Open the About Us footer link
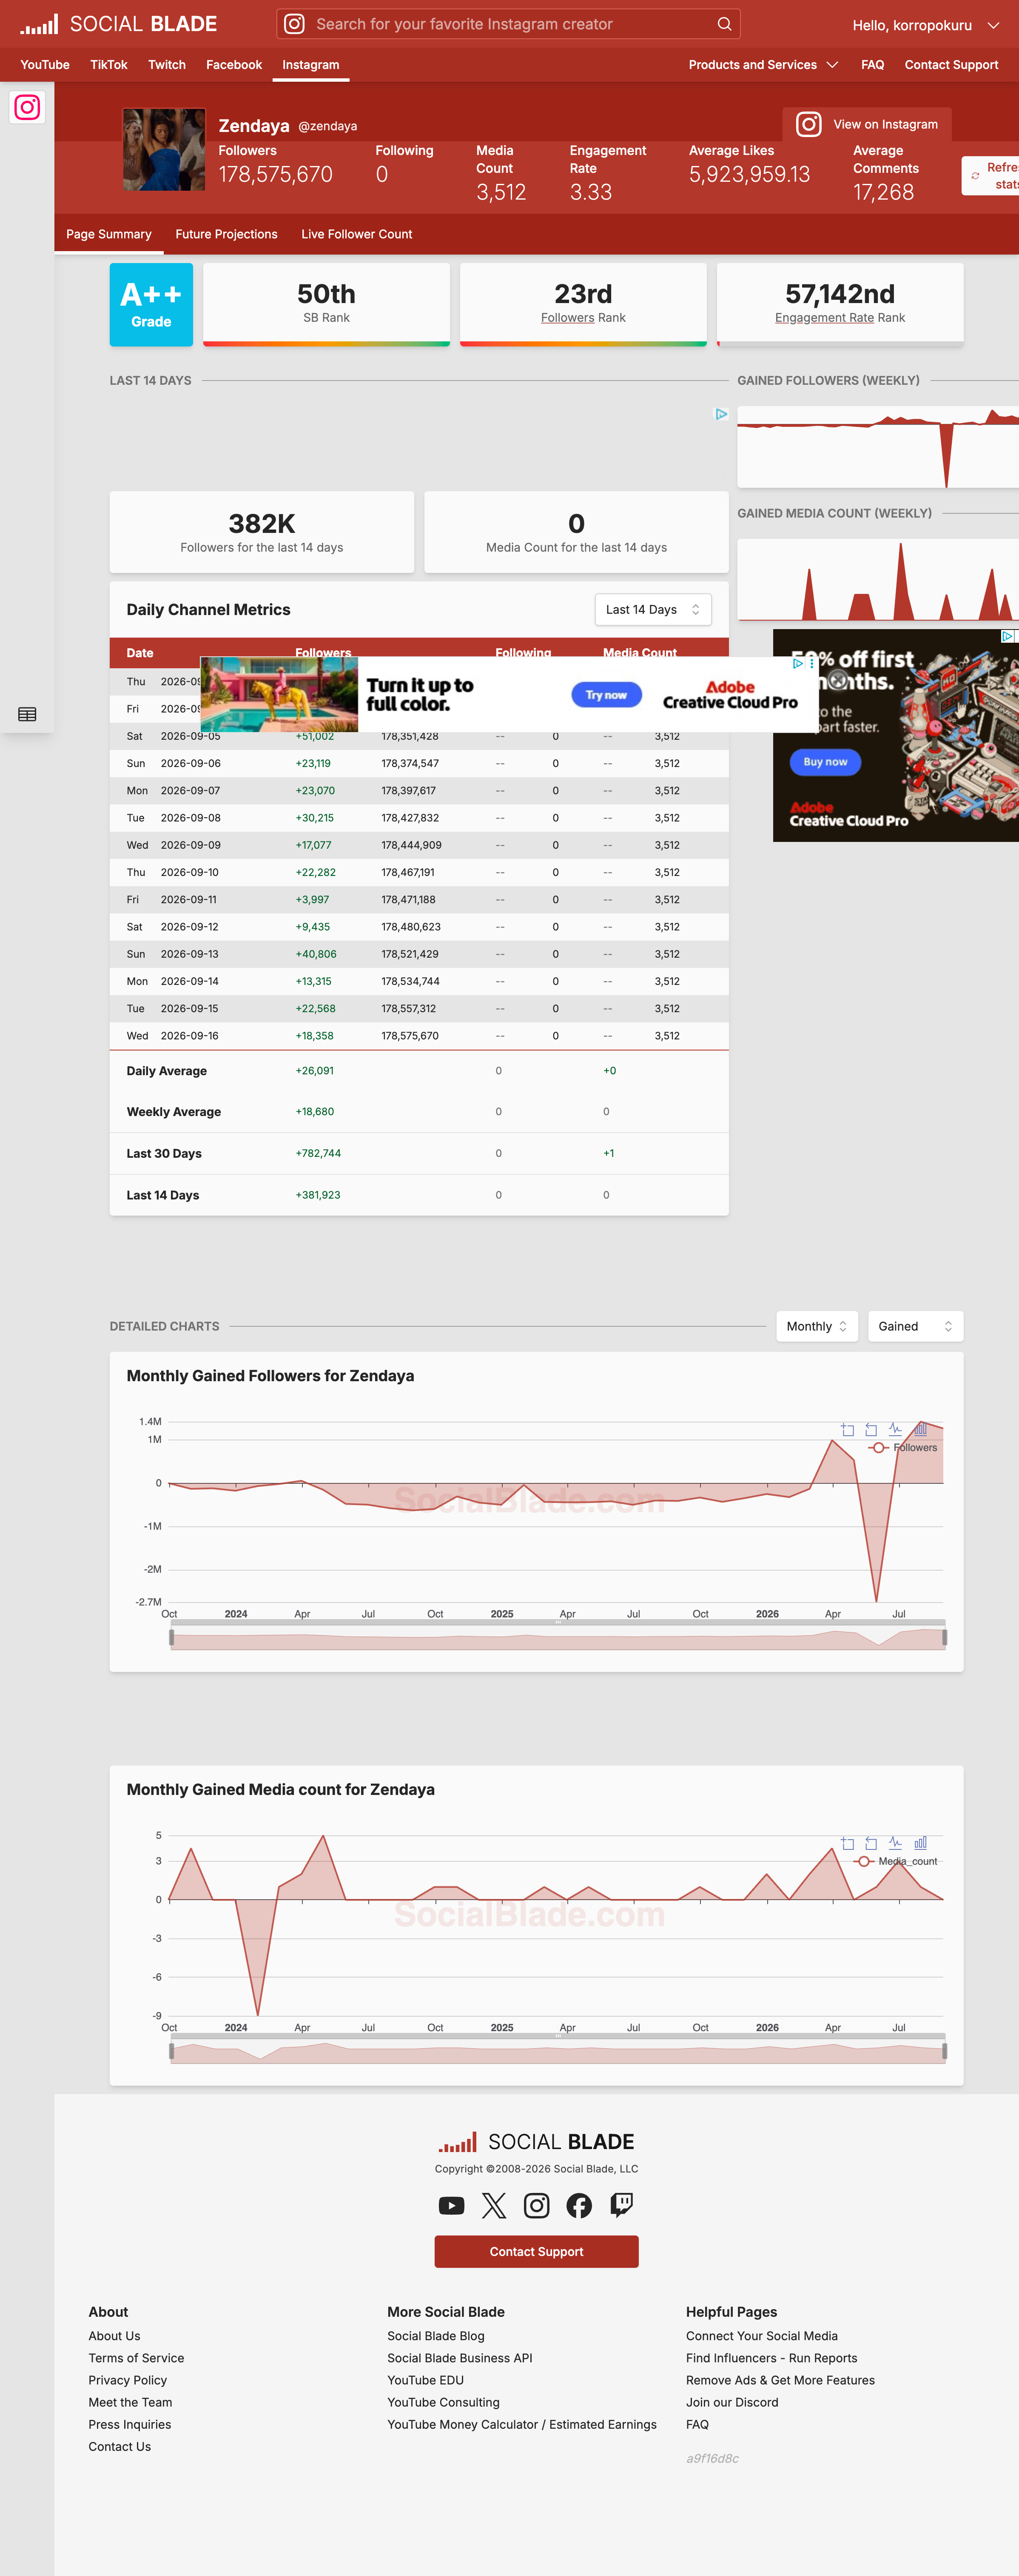 coord(114,2336)
